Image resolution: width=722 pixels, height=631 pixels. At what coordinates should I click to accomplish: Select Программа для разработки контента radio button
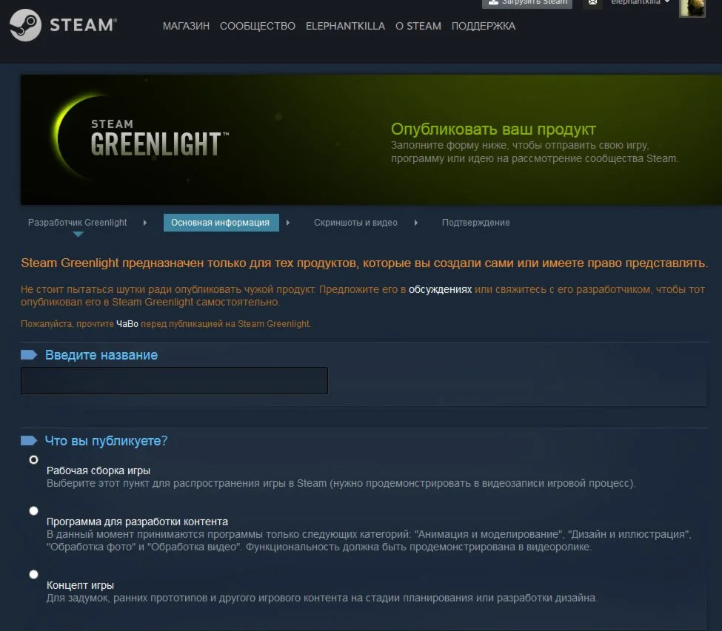click(x=33, y=510)
